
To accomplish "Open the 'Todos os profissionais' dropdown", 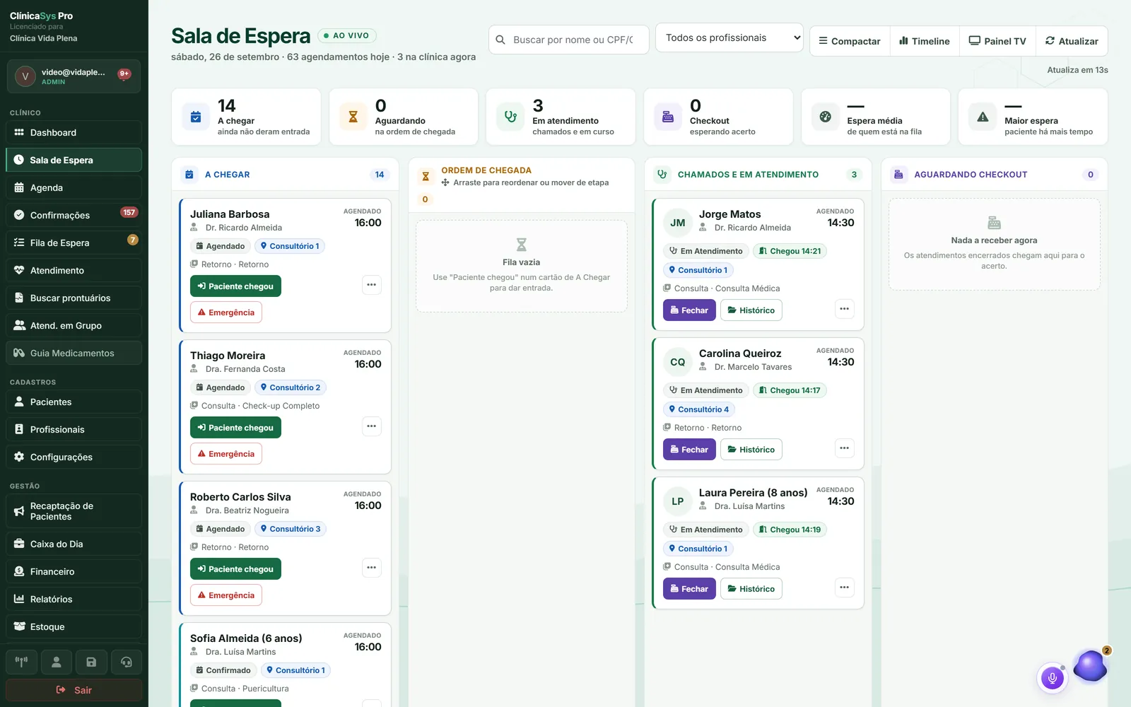I will coord(729,37).
